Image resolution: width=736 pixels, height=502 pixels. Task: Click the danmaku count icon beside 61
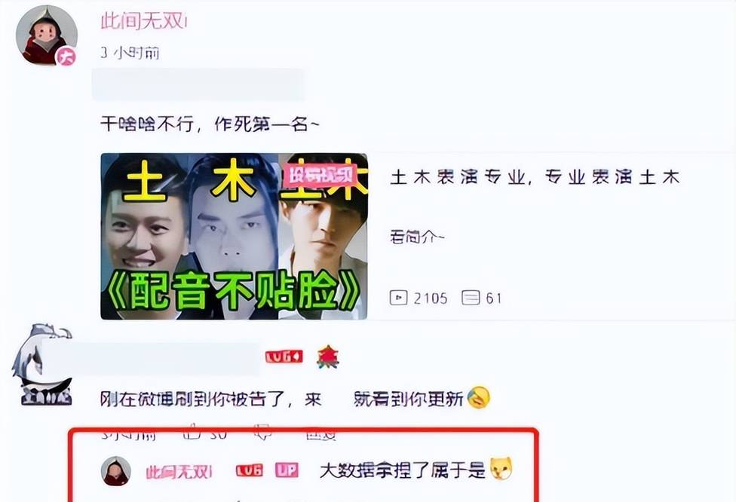(471, 298)
